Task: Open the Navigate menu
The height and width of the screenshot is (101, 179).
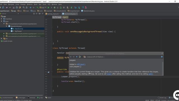Action: point(11,4)
